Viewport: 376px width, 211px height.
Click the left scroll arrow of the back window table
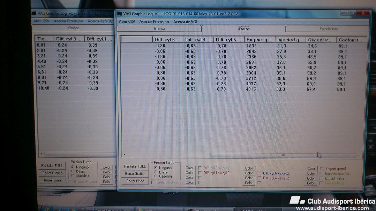click(x=42, y=154)
